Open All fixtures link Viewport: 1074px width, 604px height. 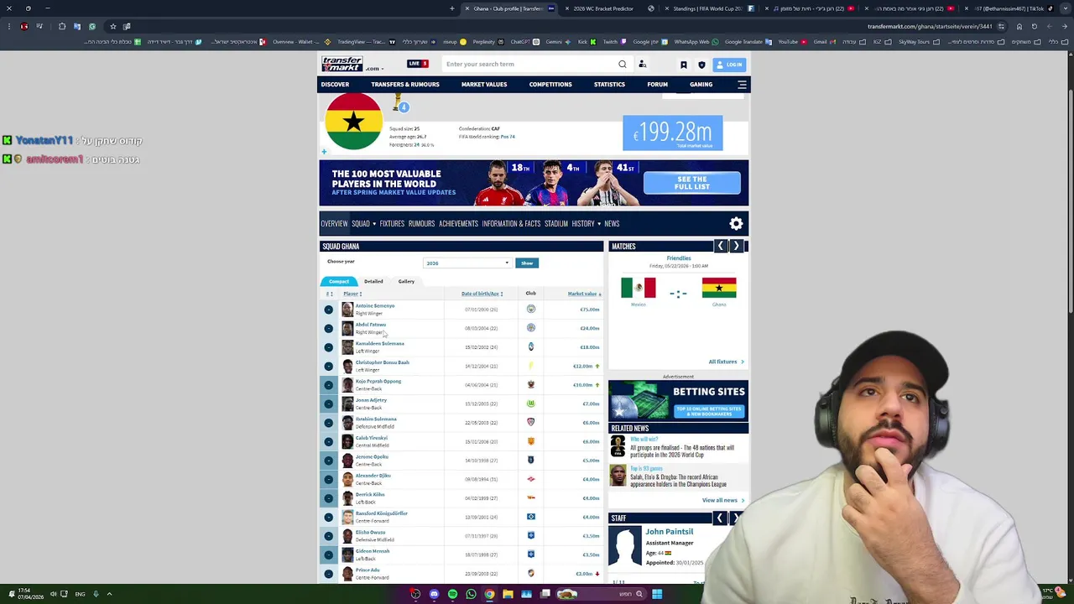726,362
